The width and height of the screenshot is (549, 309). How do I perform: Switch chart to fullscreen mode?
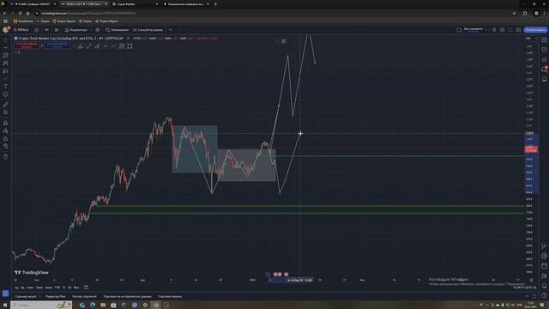[x=510, y=30]
